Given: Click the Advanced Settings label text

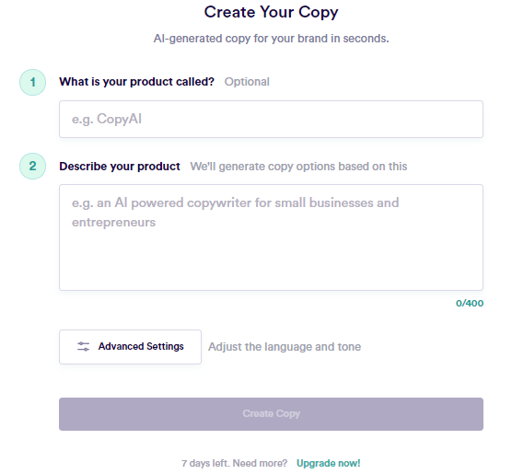Looking at the screenshot, I should [141, 346].
